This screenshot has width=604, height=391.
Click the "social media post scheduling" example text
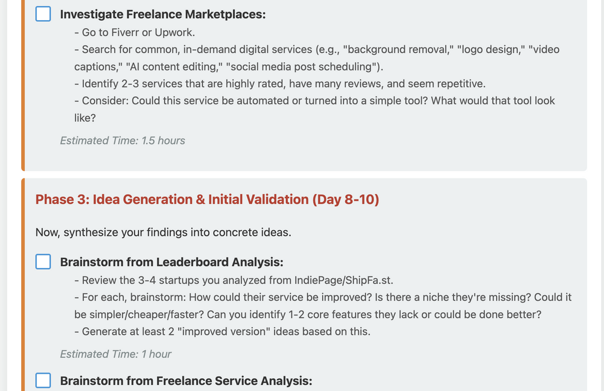pos(301,67)
